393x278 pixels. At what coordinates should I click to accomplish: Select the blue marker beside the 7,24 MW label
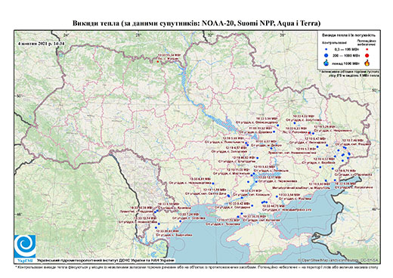(x=181, y=221)
